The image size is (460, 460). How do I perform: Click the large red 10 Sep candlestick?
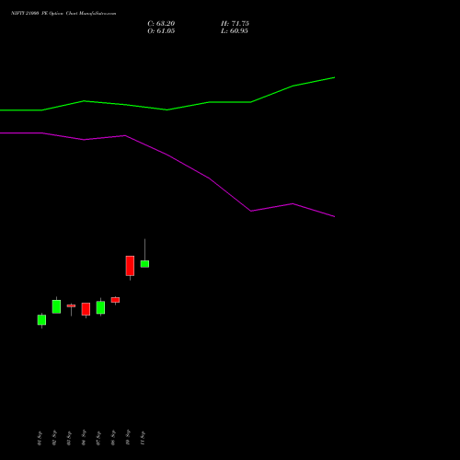pyautogui.click(x=130, y=266)
